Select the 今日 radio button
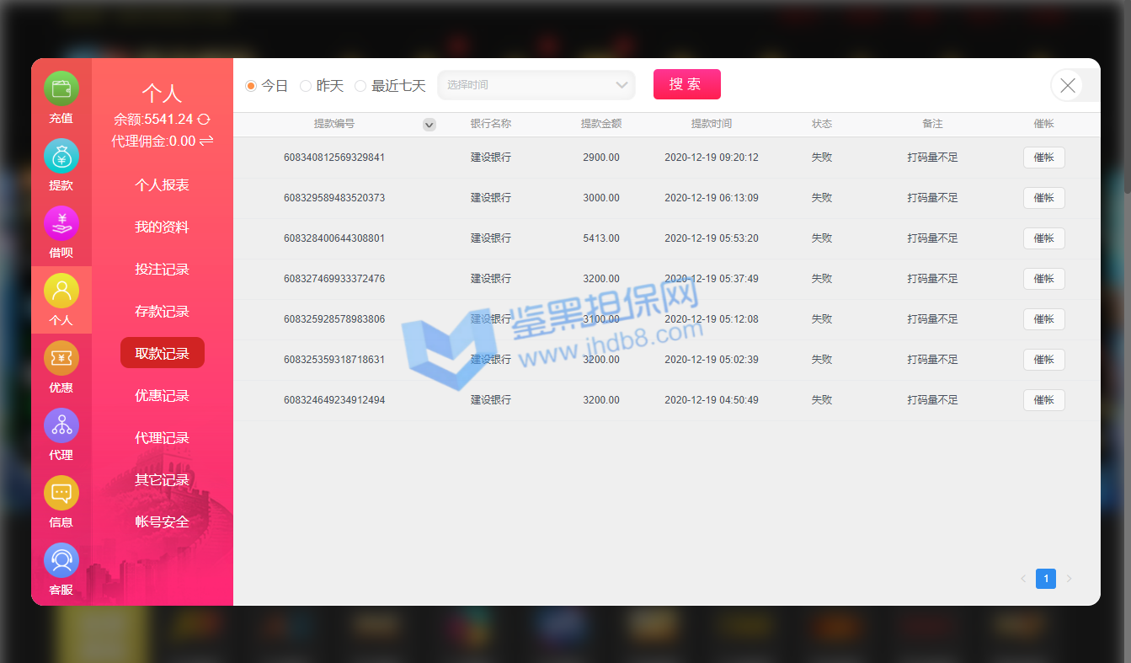Image resolution: width=1131 pixels, height=663 pixels. [251, 86]
